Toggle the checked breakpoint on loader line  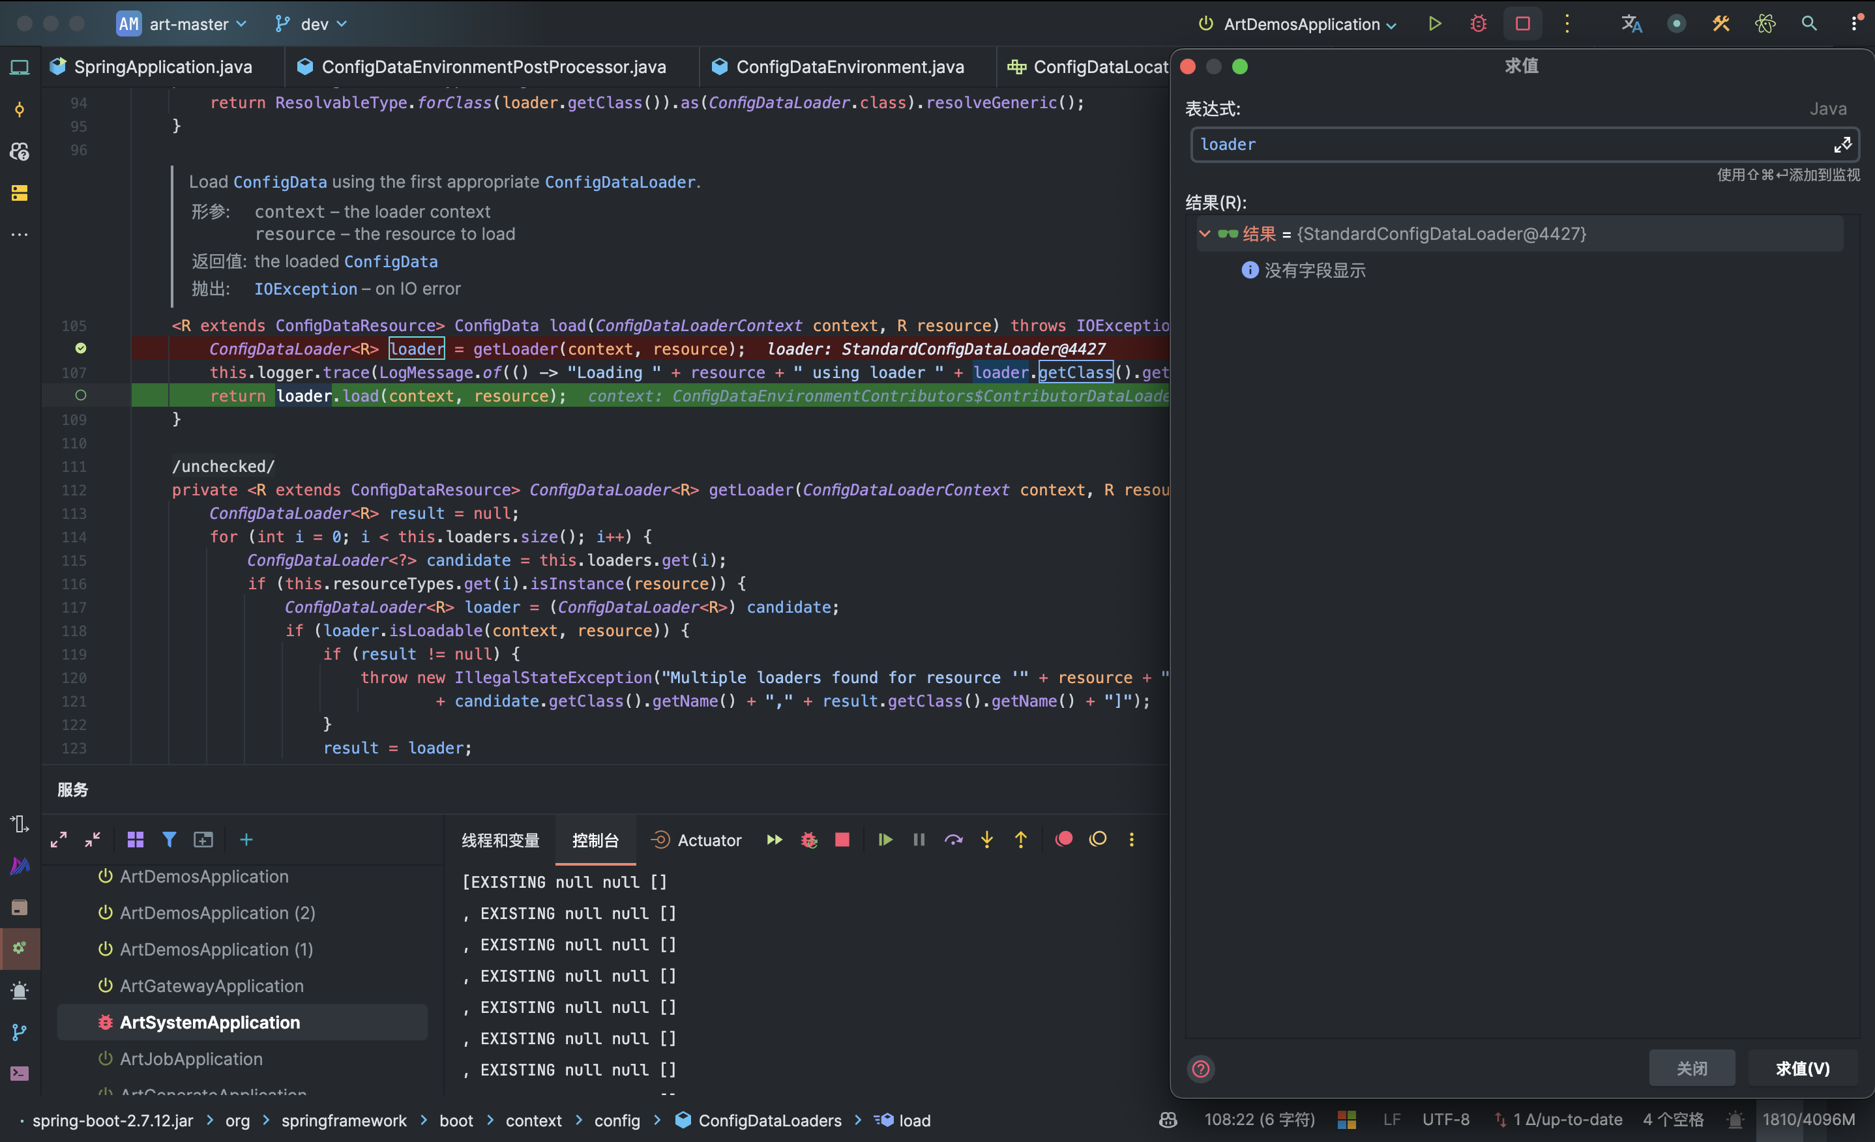81,349
